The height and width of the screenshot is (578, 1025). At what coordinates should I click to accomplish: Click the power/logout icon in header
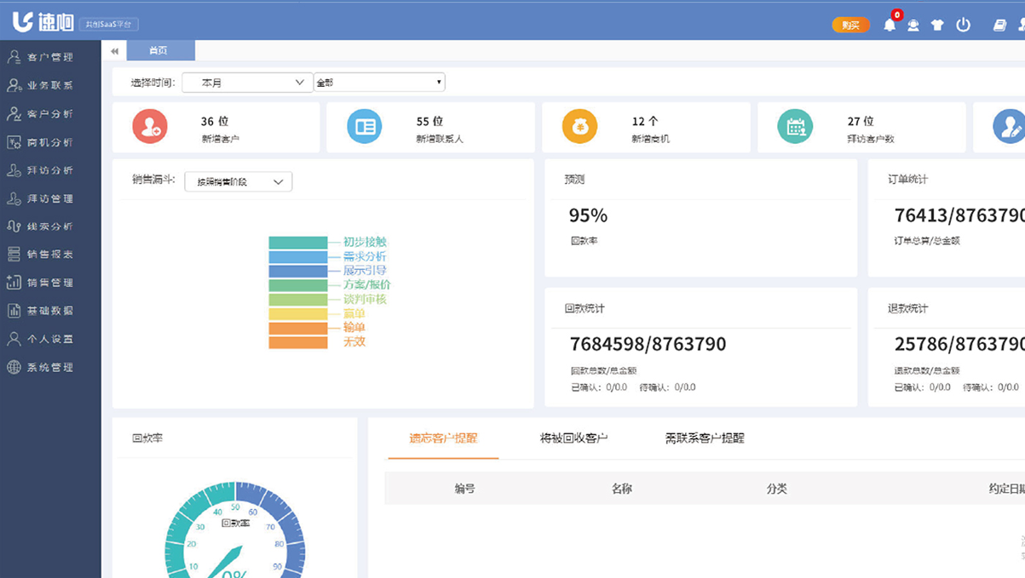tap(963, 25)
